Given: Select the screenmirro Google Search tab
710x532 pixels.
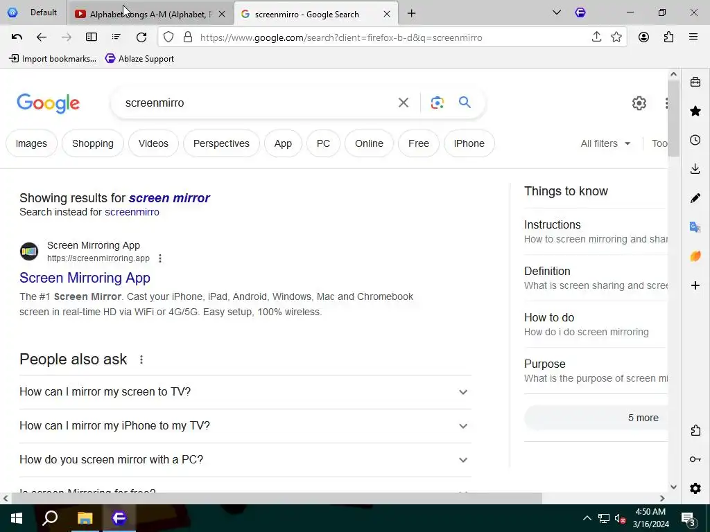Looking at the screenshot, I should pyautogui.click(x=315, y=14).
